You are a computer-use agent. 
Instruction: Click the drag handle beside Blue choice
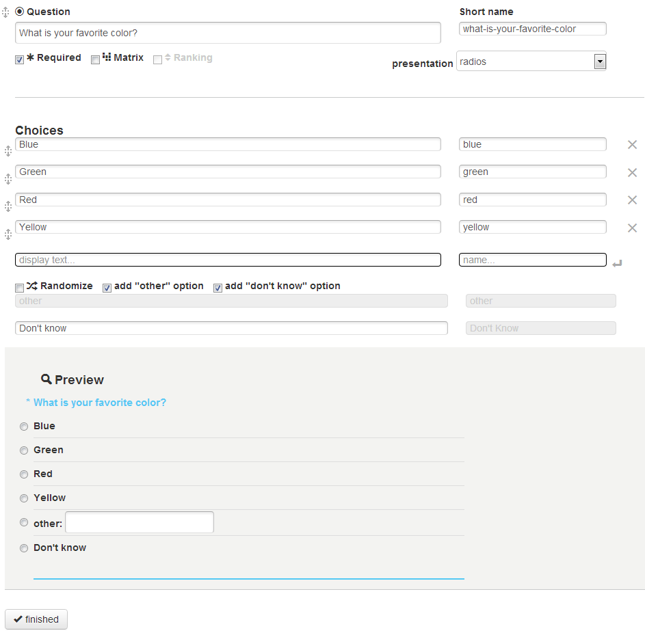(8, 151)
